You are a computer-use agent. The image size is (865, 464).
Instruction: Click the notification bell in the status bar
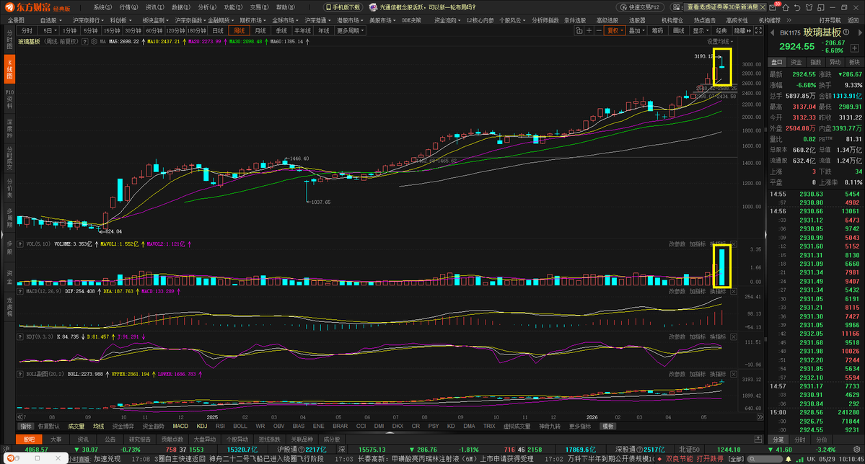[789, 459]
